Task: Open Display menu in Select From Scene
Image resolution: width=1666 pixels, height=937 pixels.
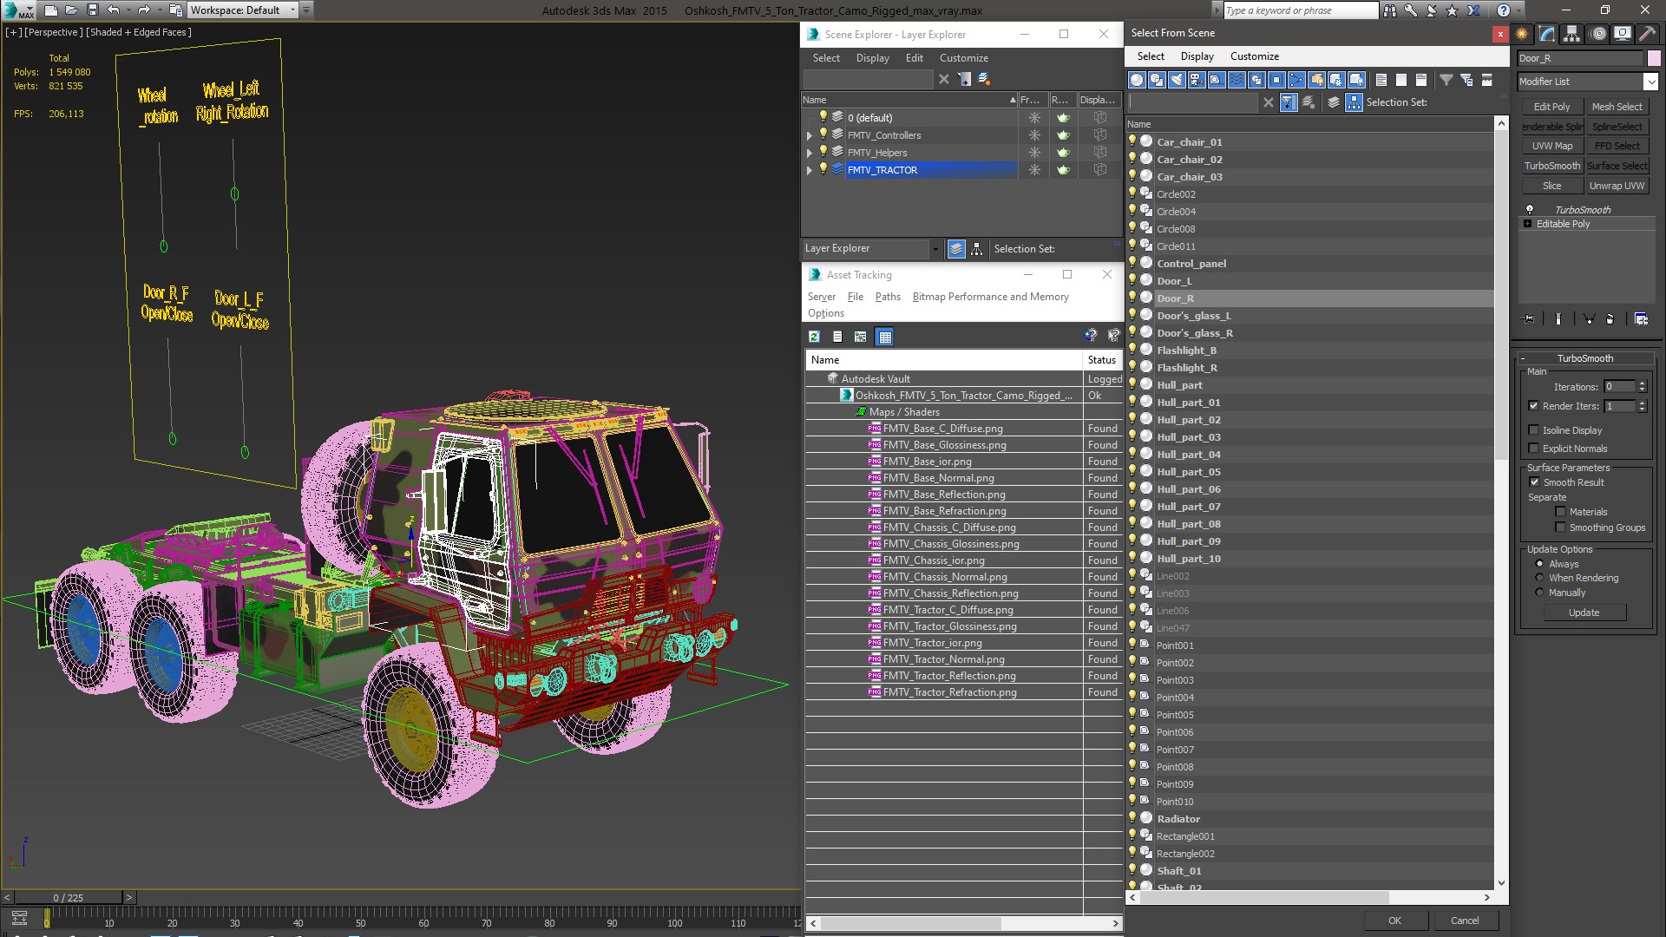Action: pyautogui.click(x=1197, y=56)
